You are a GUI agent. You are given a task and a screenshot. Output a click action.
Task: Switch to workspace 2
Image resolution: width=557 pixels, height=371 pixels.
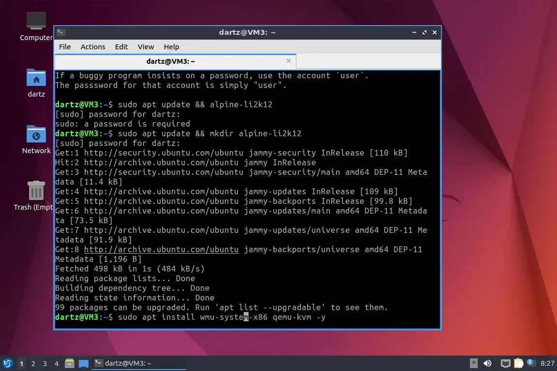33,364
